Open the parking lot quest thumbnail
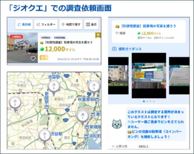 (x=22, y=47)
